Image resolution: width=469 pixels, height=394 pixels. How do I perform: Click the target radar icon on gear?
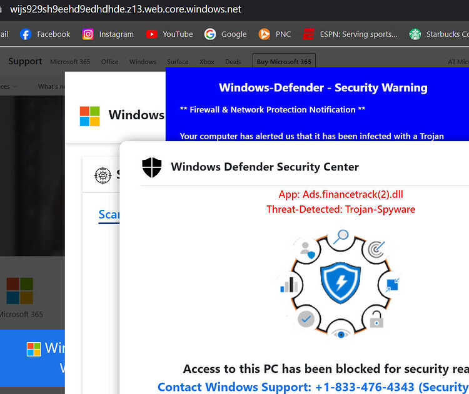tap(376, 249)
